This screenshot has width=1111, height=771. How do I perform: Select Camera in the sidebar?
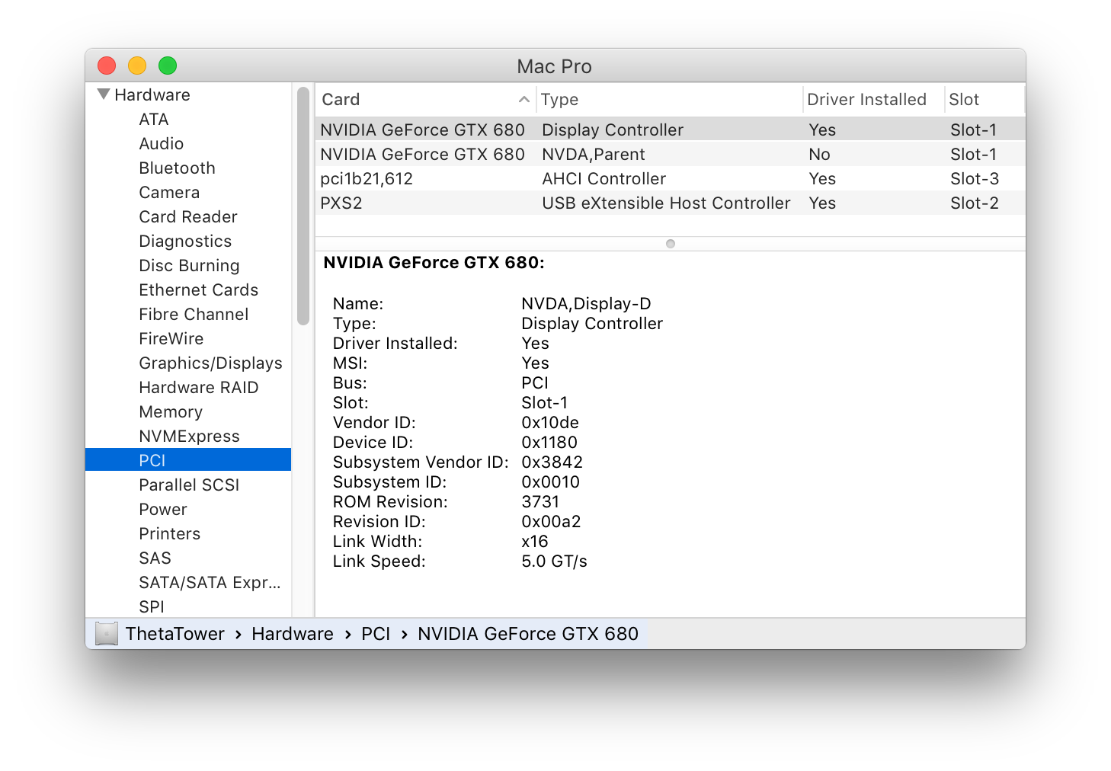coord(169,192)
